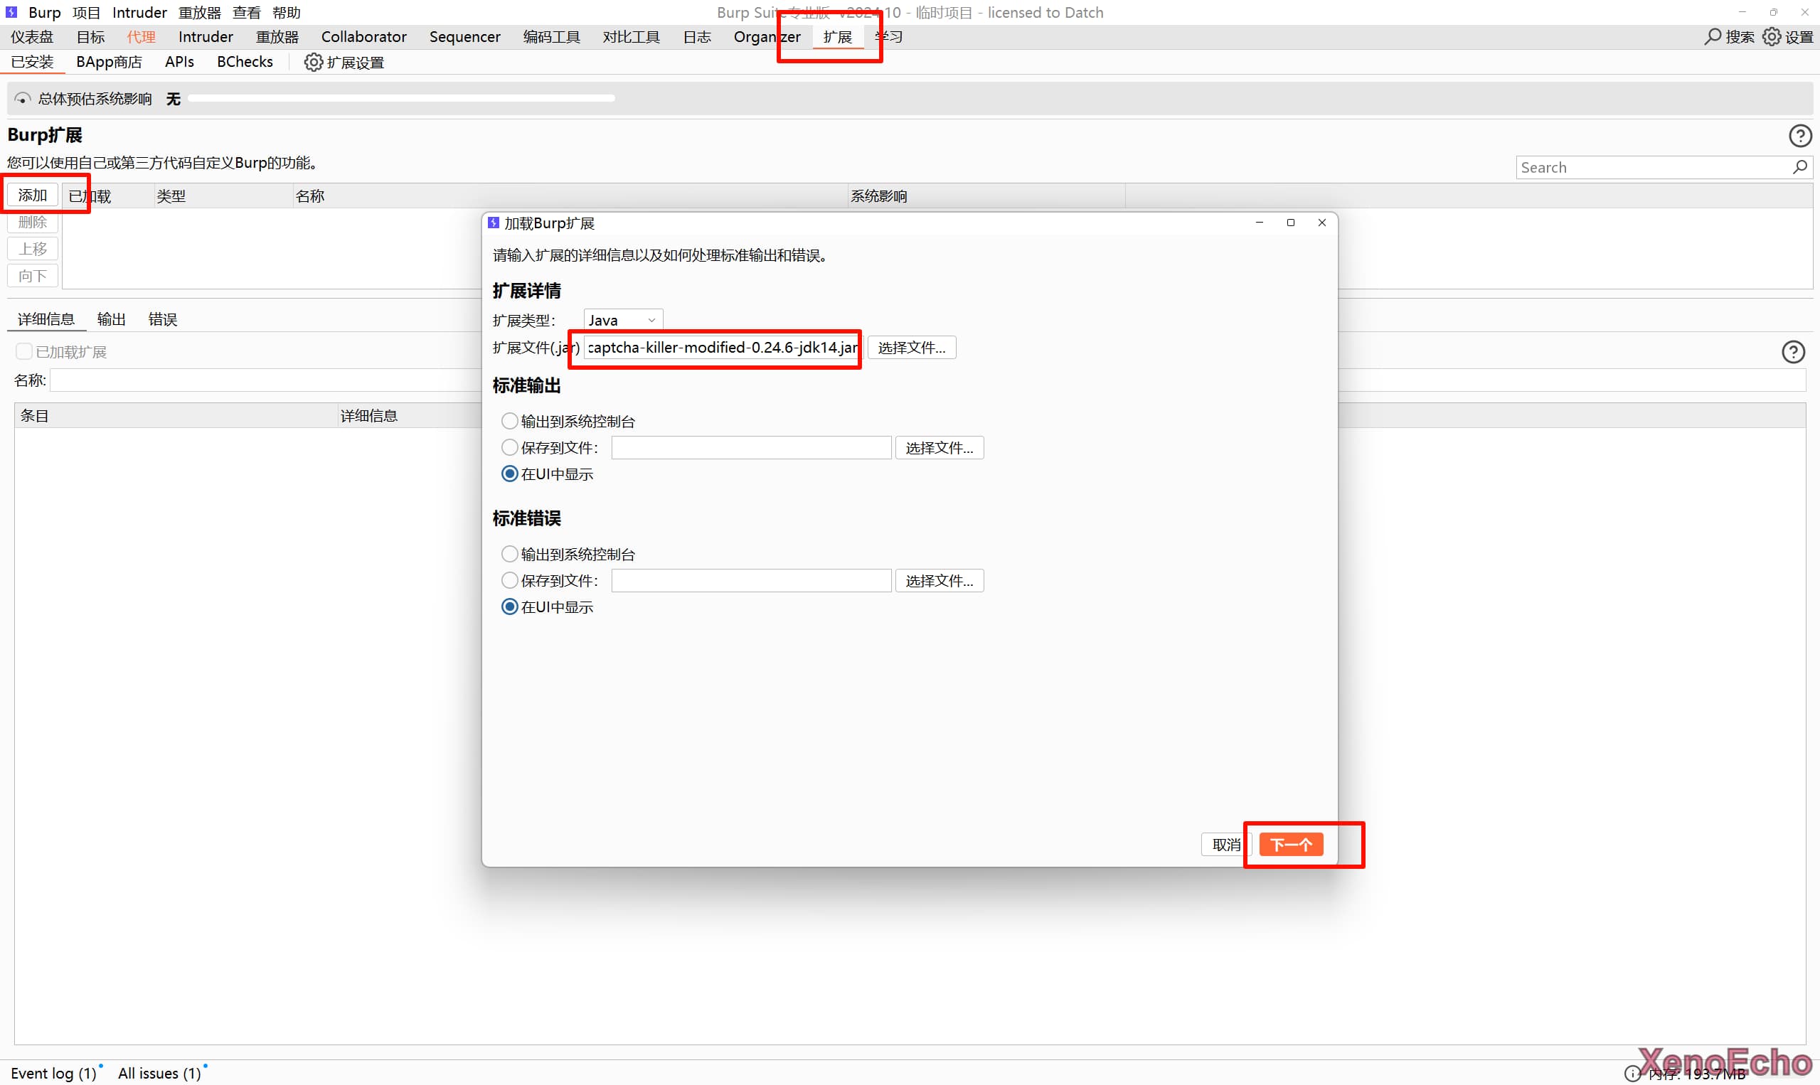Viewport: 1820px width, 1085px height.
Task: Click the memory info icon in status bar
Action: point(1632,1074)
